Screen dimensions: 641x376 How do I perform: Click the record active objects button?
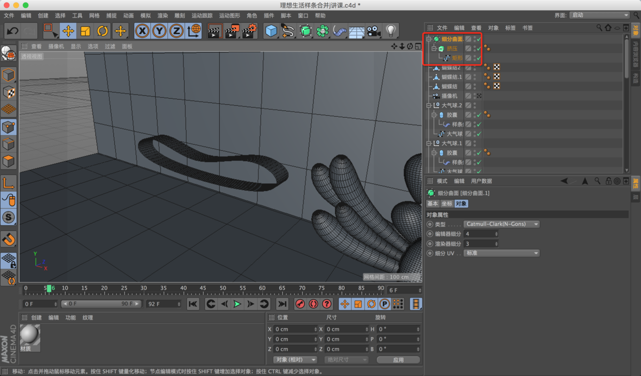(300, 304)
